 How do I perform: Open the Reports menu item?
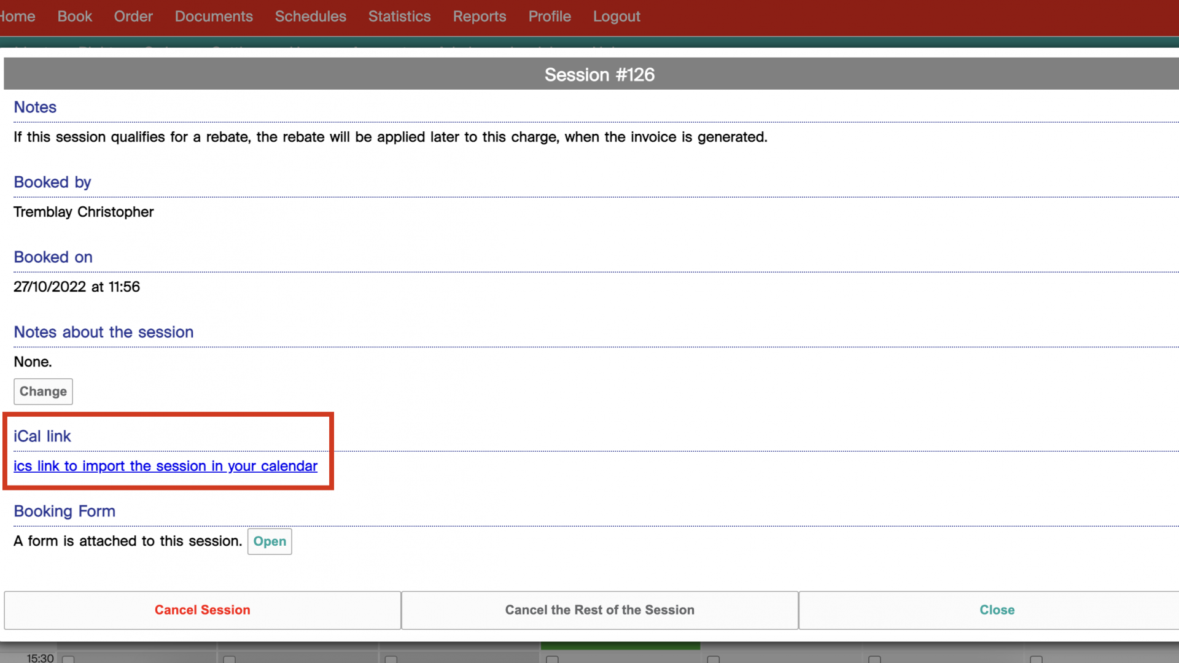(480, 17)
